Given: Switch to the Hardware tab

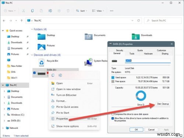Looking at the screenshot, I should point(148,54).
